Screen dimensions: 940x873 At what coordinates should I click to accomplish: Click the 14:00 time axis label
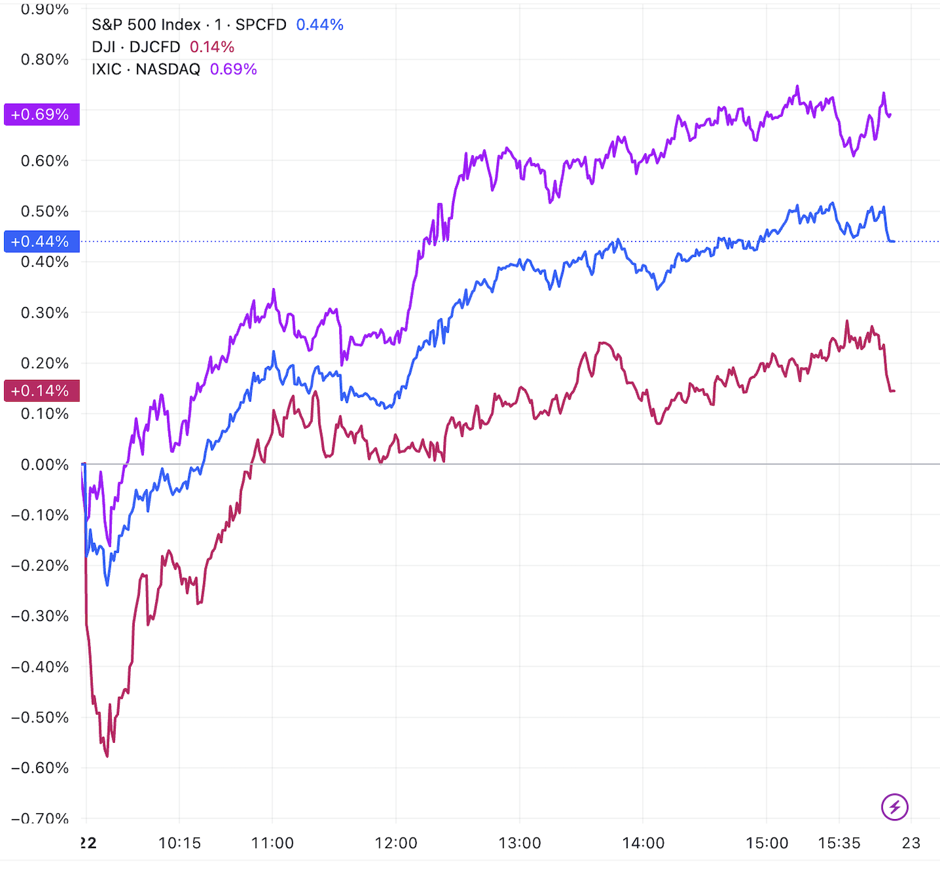(643, 843)
